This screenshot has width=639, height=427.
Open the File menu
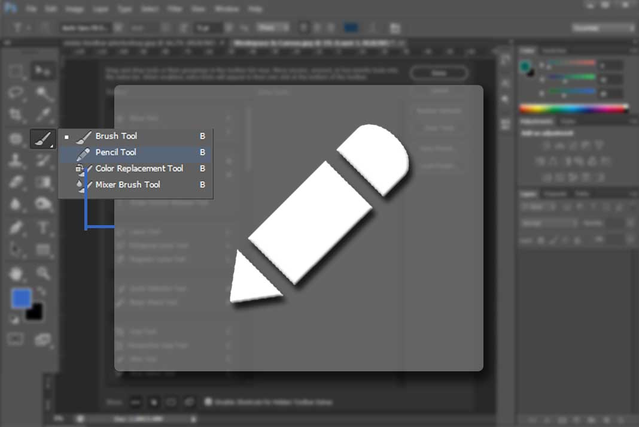(31, 9)
